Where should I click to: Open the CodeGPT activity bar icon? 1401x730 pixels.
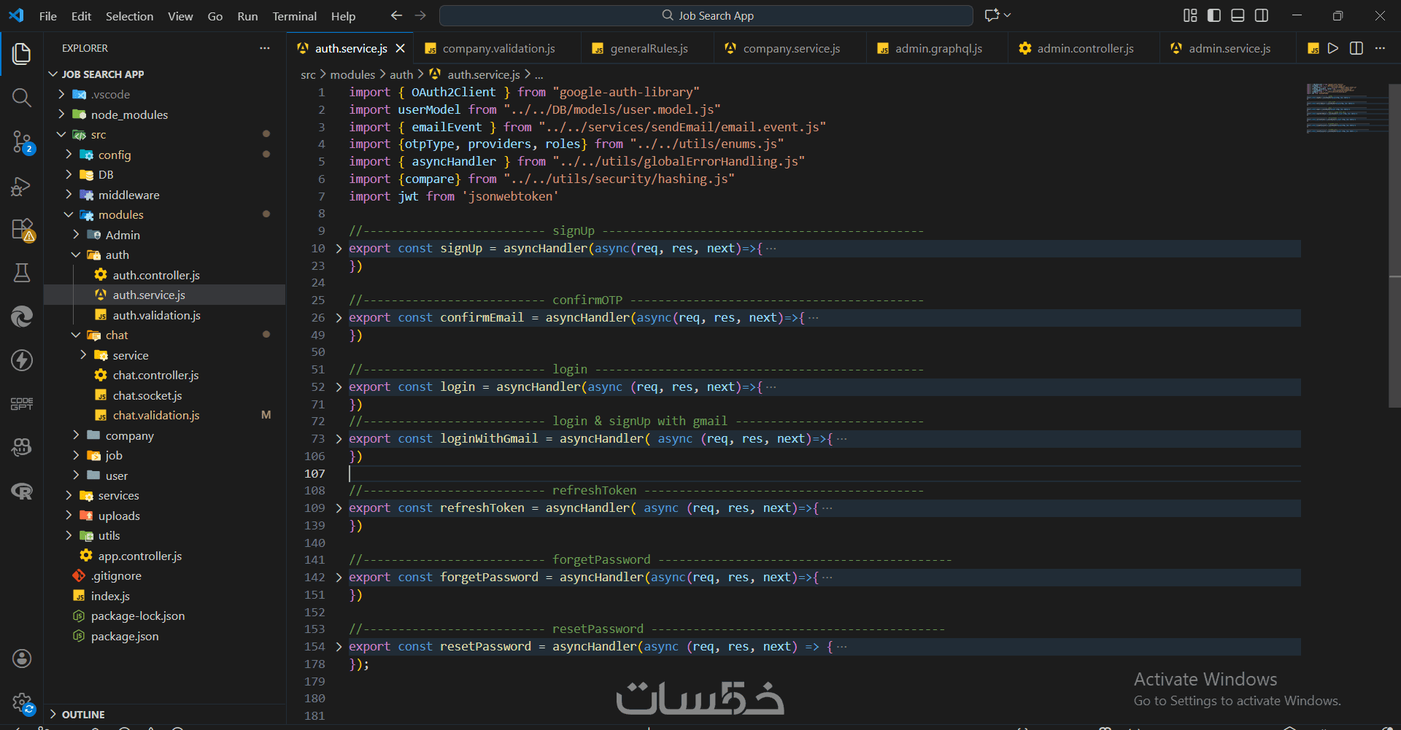pyautogui.click(x=22, y=403)
